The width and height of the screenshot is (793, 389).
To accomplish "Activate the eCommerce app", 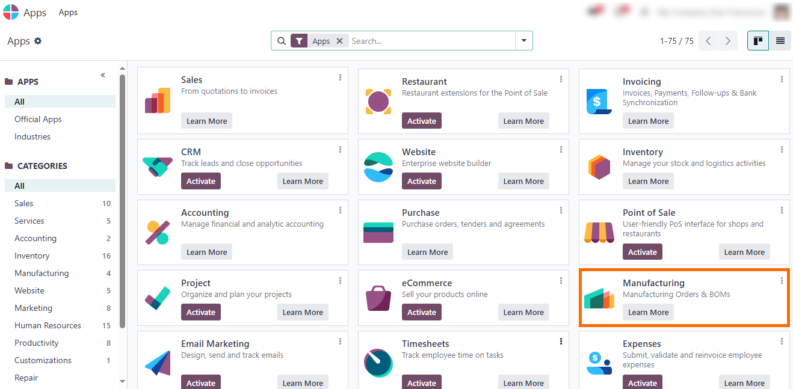I will pyautogui.click(x=422, y=312).
